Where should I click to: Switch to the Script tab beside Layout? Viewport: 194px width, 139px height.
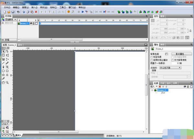(x=20, y=45)
